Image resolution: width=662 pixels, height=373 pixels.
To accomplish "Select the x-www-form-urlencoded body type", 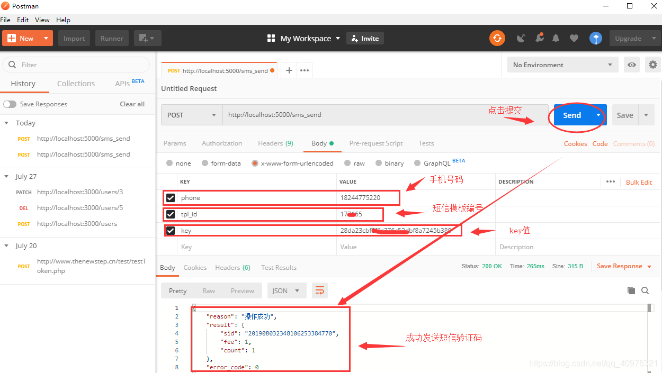I will 255,163.
